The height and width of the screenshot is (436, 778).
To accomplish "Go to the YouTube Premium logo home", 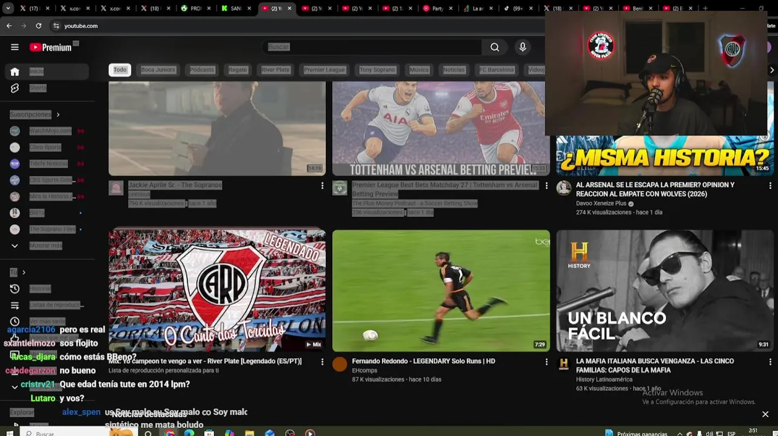I will click(51, 47).
